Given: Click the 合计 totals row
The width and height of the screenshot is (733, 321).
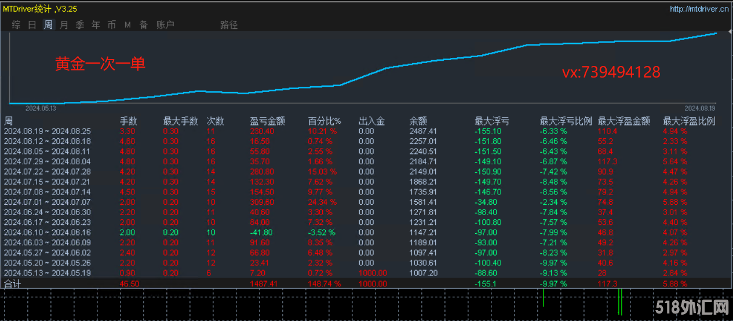Looking at the screenshot, I should tap(13, 284).
